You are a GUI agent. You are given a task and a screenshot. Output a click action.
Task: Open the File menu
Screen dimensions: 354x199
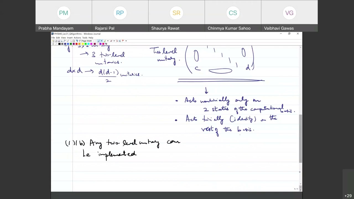pos(53,38)
